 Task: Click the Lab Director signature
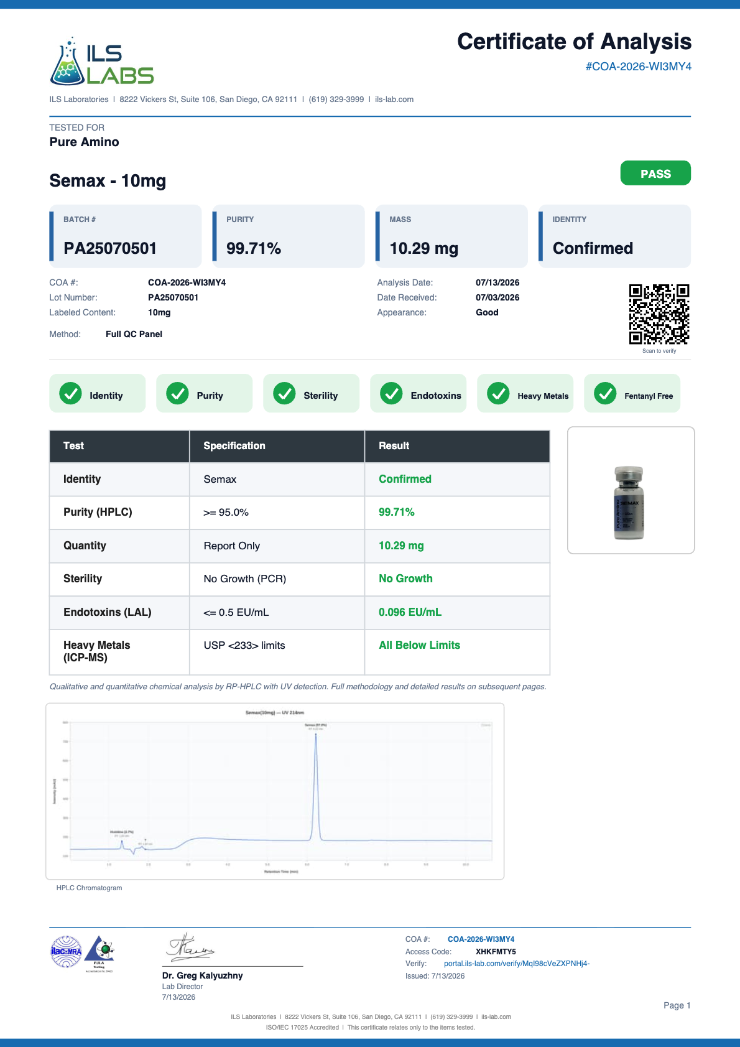(190, 947)
